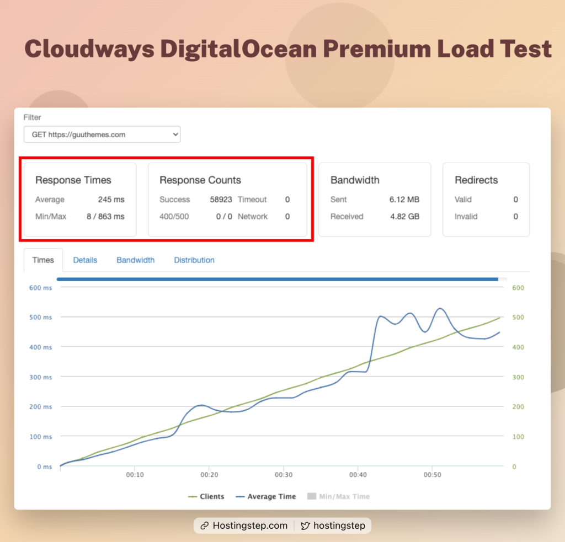Click the hostingstep Twitter handle
The image size is (565, 542).
339,525
